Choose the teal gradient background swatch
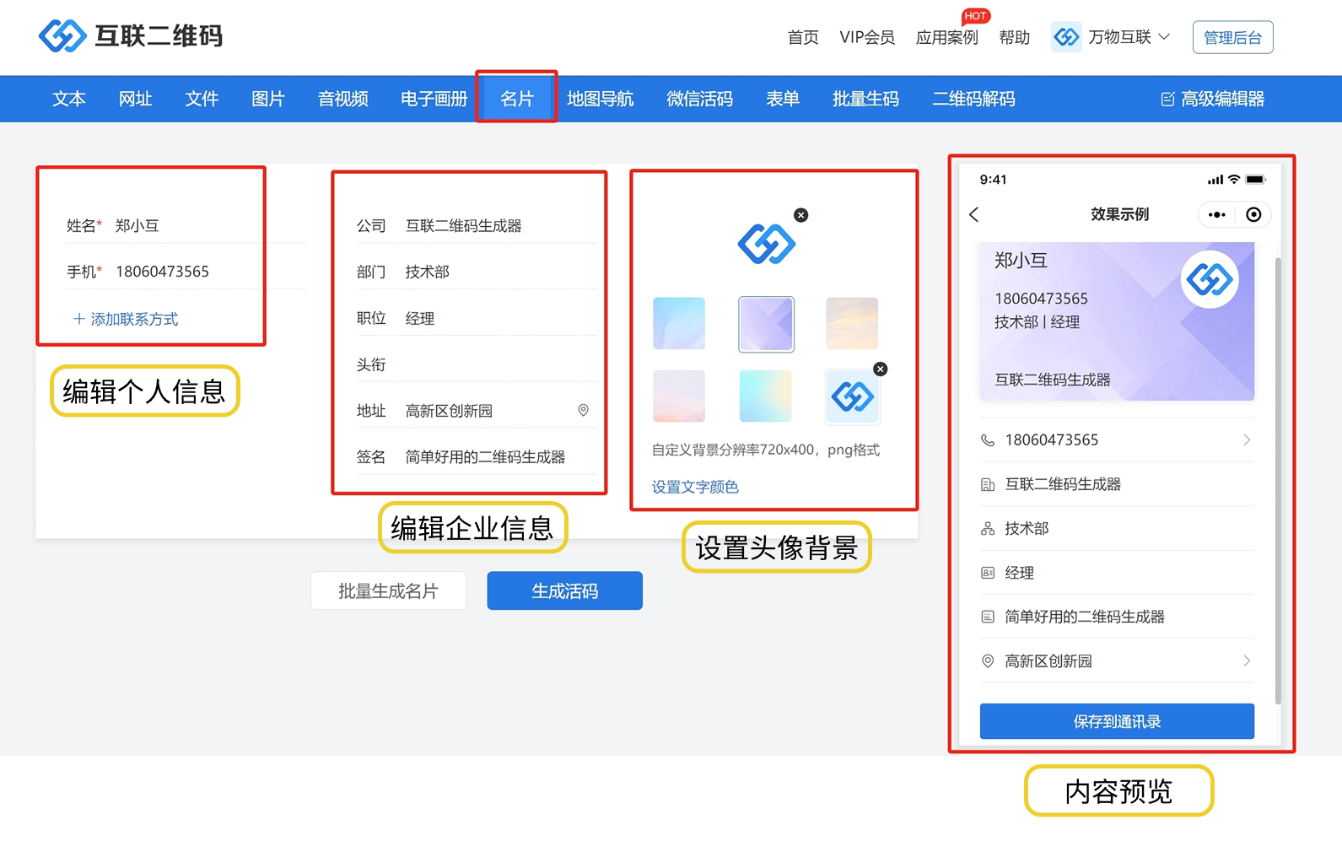 pyautogui.click(x=765, y=396)
